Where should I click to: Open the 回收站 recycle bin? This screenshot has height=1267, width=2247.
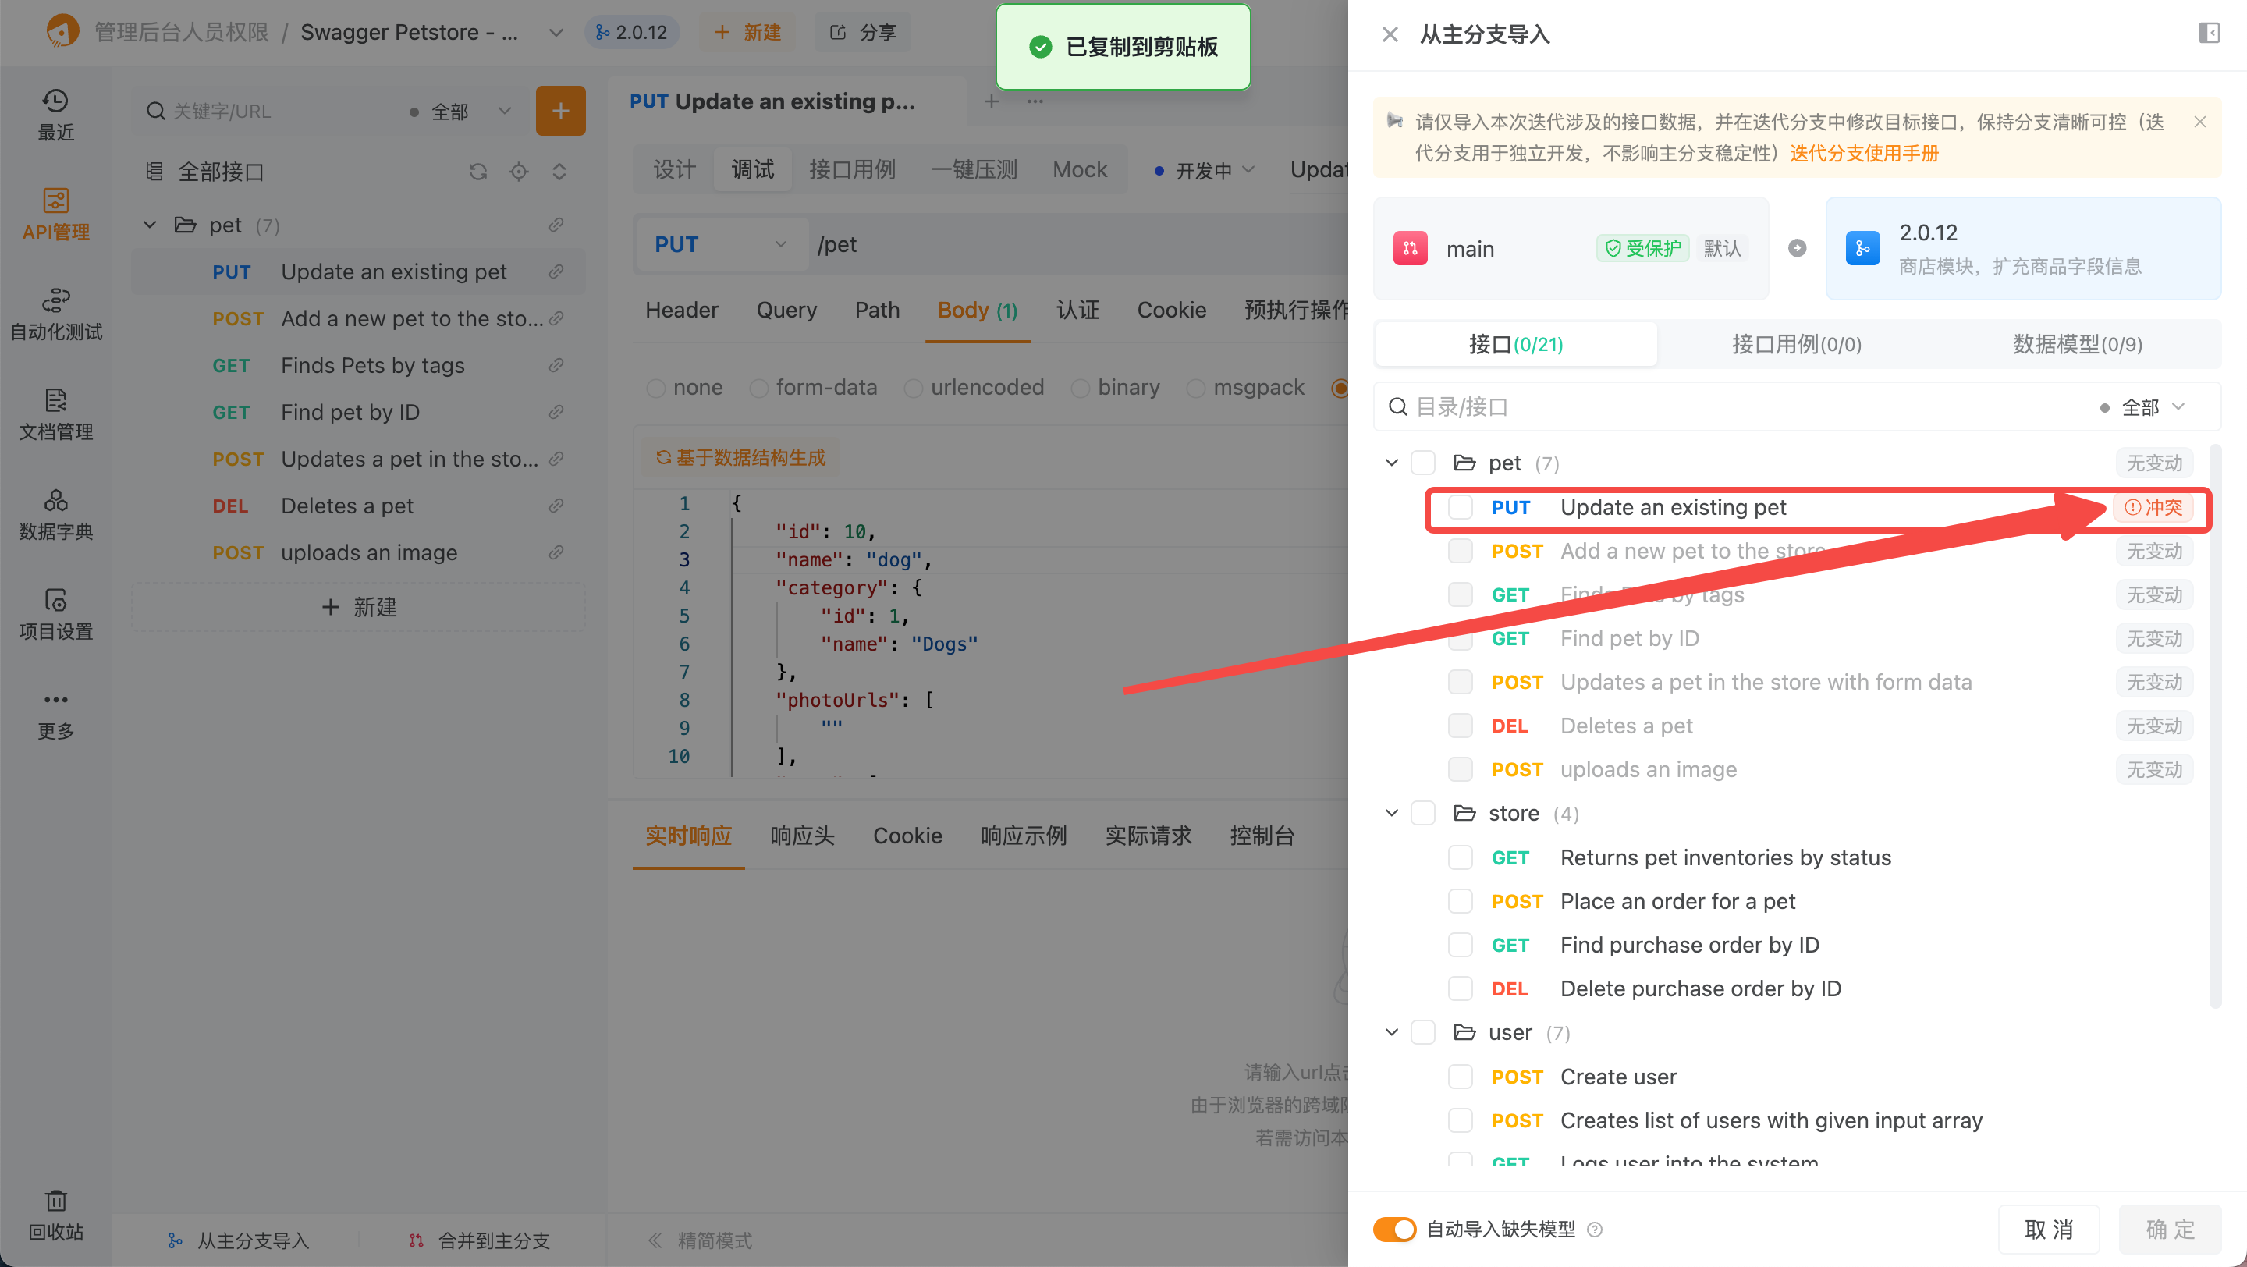point(56,1215)
